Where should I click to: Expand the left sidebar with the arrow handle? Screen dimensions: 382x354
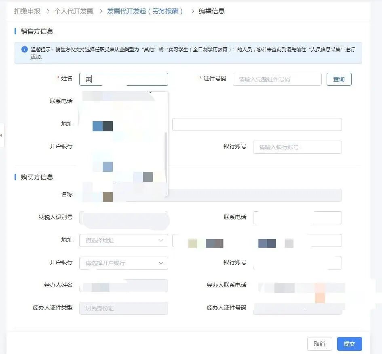point(1,135)
